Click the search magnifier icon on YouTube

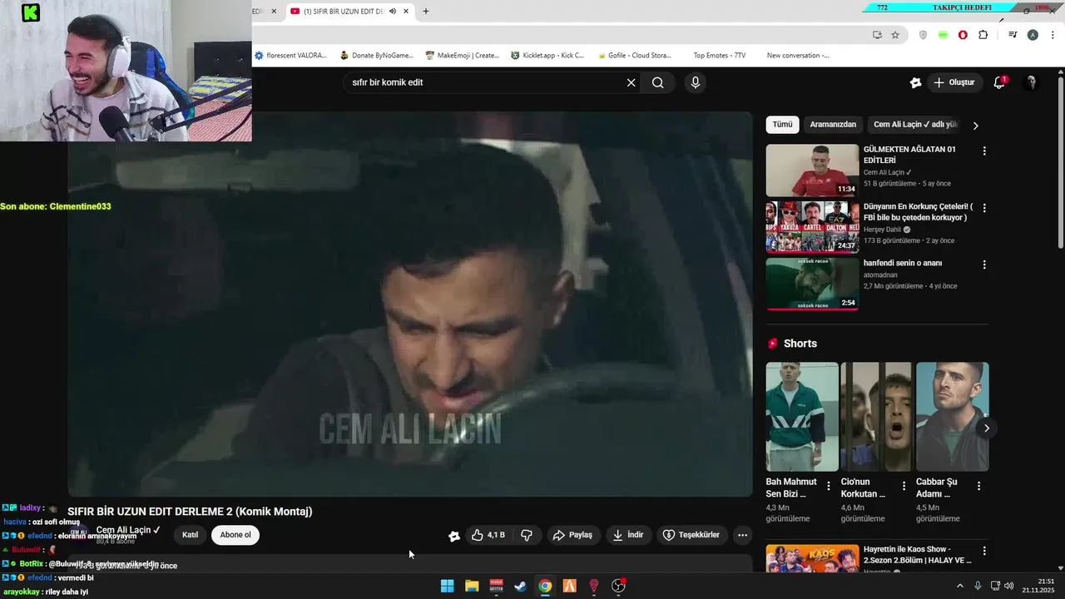coord(657,82)
